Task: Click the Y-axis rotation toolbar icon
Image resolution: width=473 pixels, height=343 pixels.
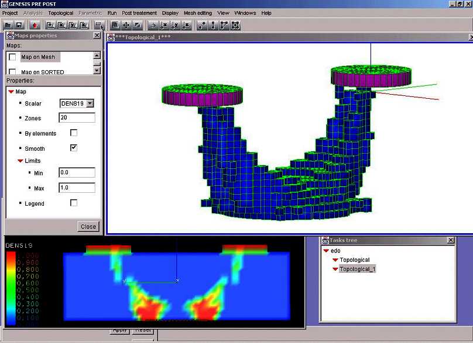Action: (x=176, y=25)
